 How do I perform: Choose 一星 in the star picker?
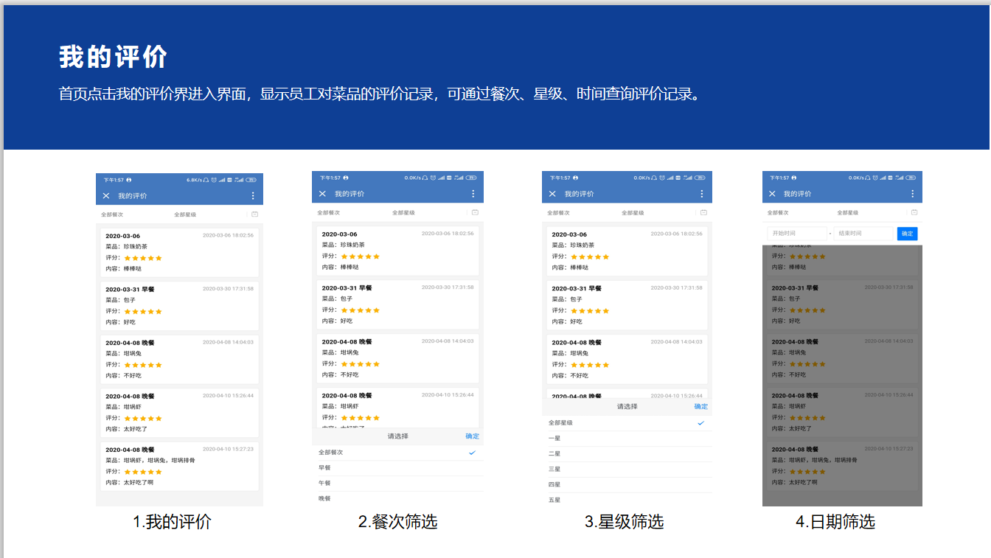627,439
